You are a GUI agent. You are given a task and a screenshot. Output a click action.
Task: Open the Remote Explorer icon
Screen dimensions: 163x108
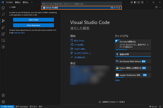click(x=3, y=41)
